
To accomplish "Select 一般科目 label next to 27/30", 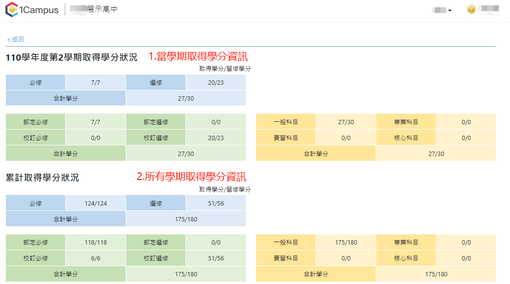I will click(285, 122).
